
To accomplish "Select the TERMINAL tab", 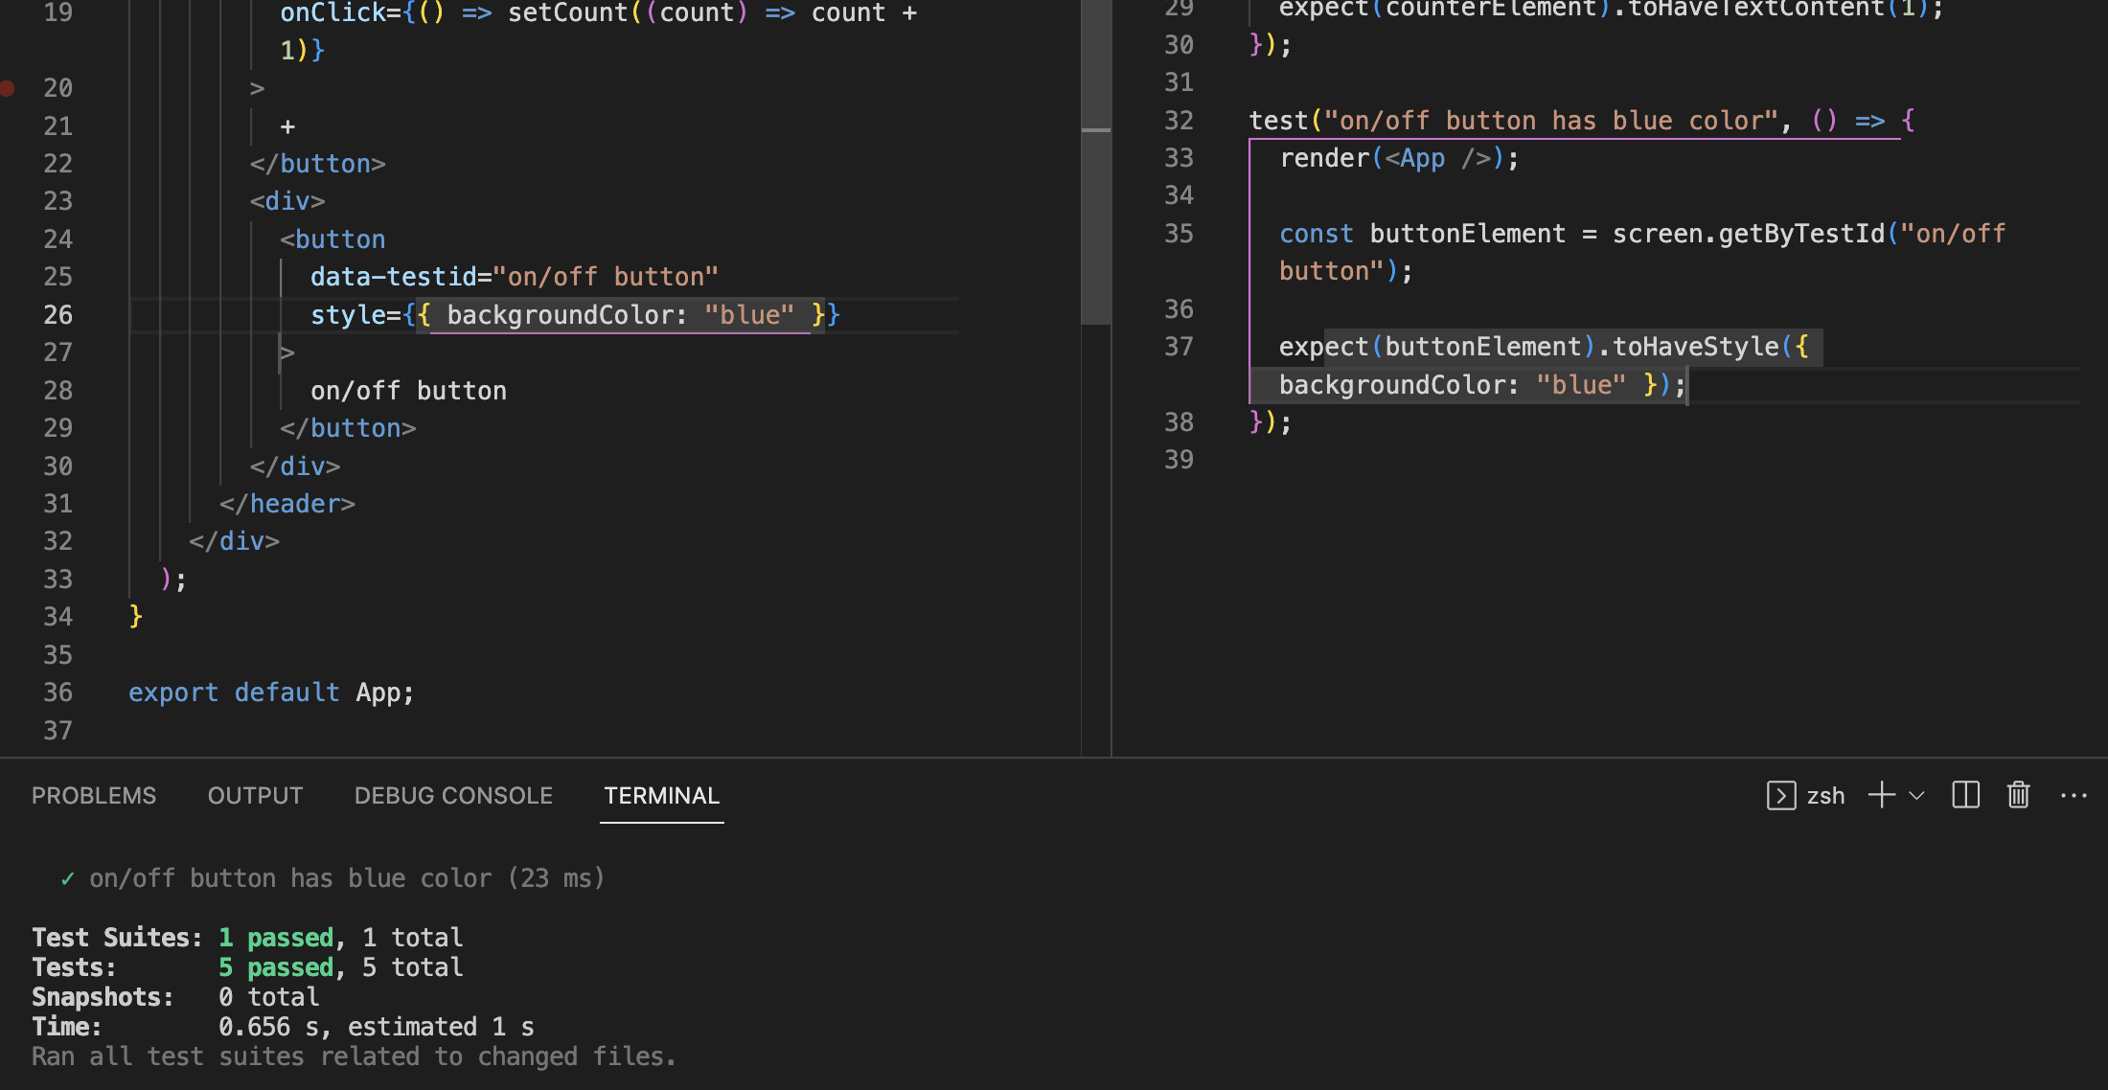I will [661, 795].
